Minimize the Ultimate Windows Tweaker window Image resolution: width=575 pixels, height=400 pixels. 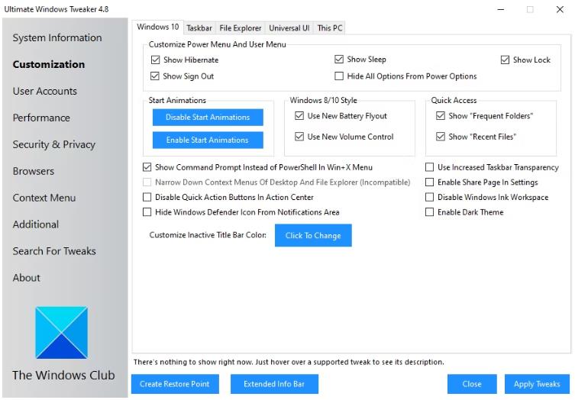tap(501, 9)
